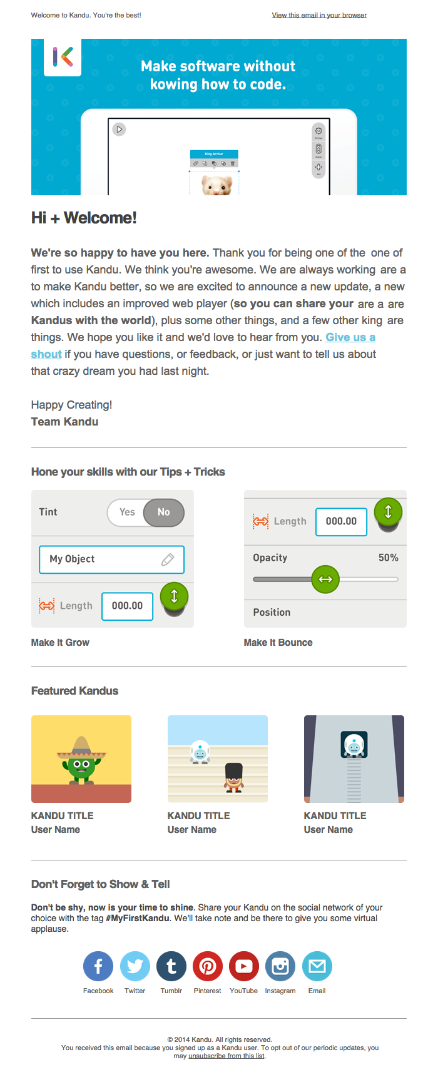Open the Pinterest icon
438x1082 pixels.
click(207, 966)
